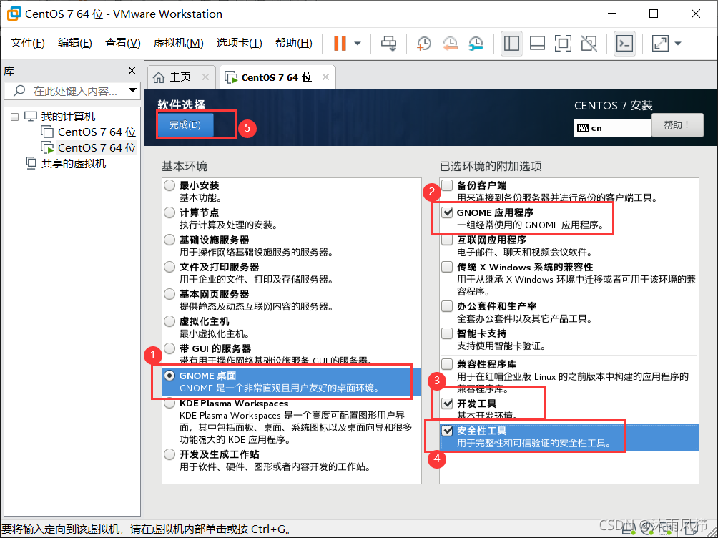
Task: Click the 帮助！ button
Action: click(677, 124)
